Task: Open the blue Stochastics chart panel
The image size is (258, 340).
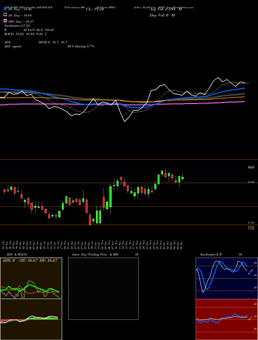Action: [x=227, y=278]
